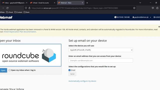Focus the email address input field

coord(101,60)
